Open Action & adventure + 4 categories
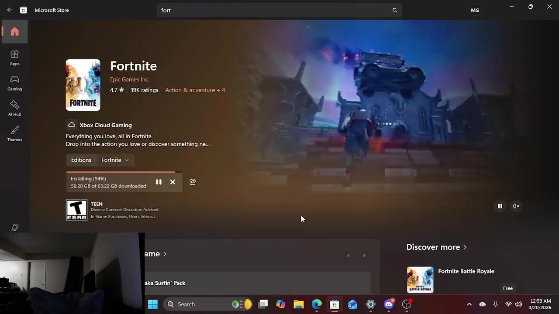 (x=195, y=90)
